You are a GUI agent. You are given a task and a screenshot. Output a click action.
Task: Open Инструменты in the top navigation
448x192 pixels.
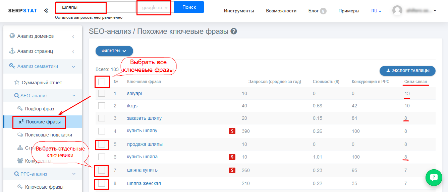point(239,11)
